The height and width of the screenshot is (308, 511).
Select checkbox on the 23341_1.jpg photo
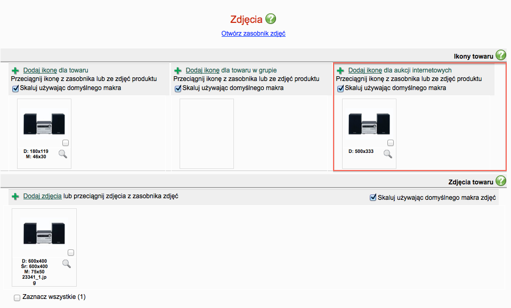71,253
